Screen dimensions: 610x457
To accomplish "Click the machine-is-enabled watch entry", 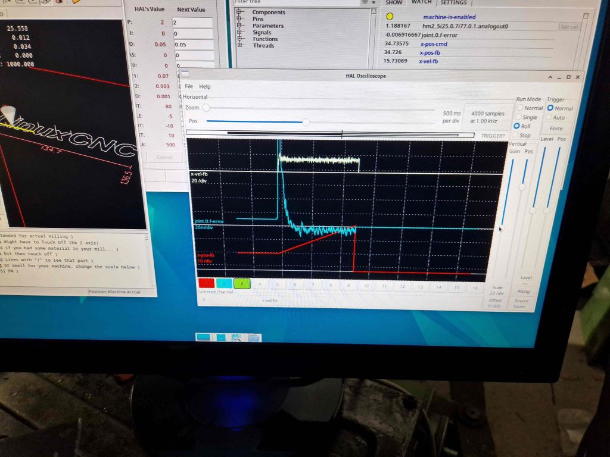I will [449, 17].
